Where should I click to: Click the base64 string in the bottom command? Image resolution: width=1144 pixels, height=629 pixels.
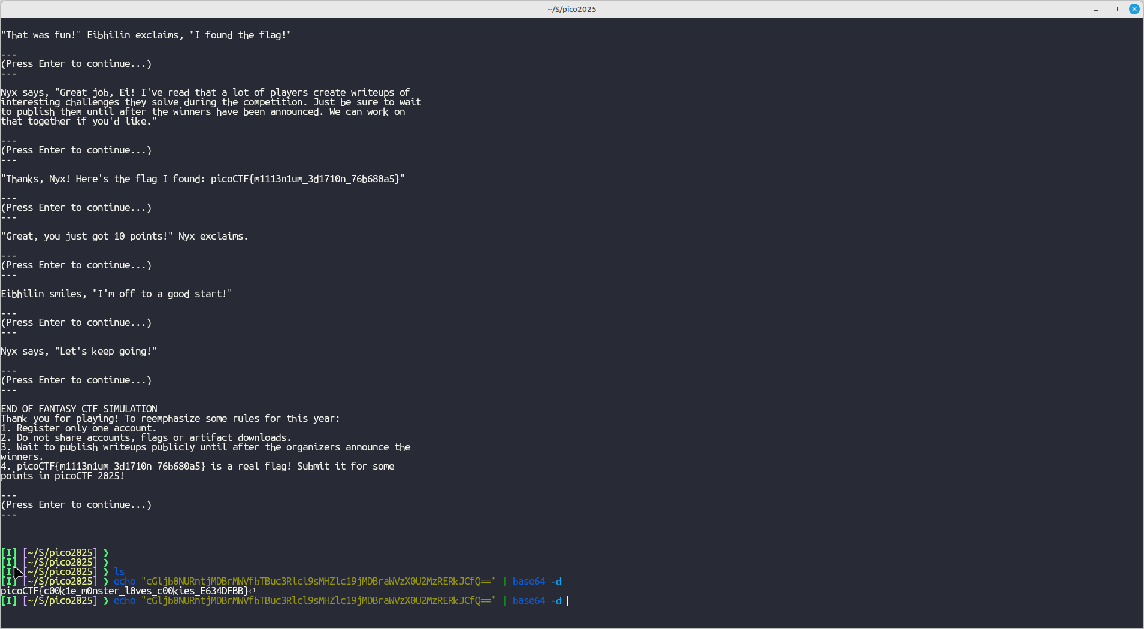pos(319,601)
